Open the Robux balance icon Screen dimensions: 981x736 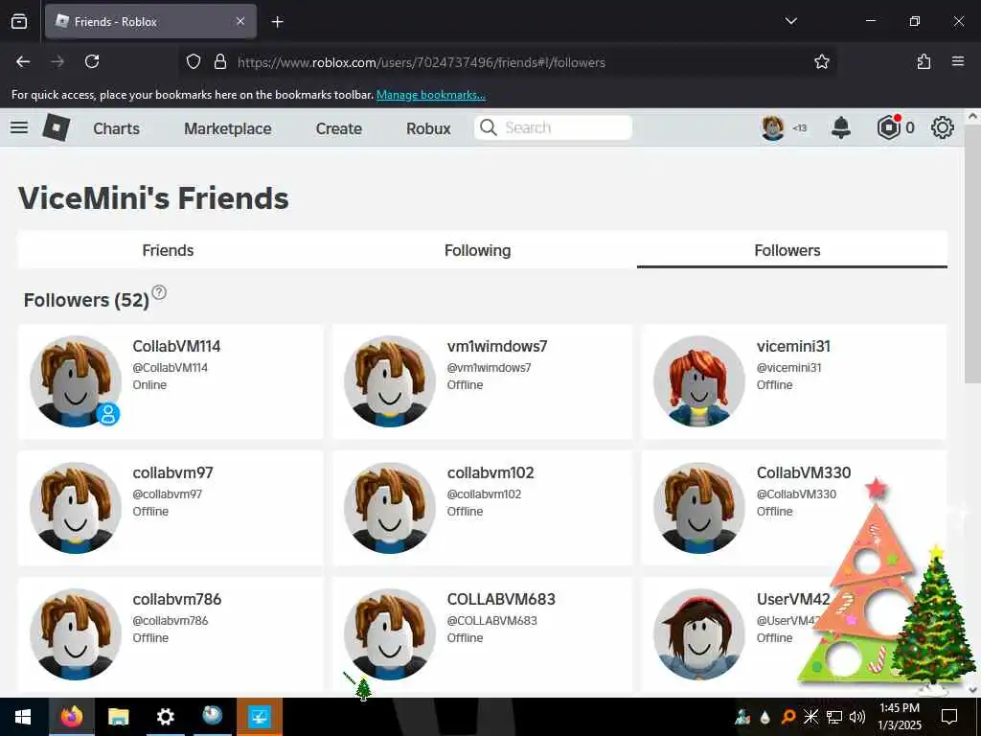tap(888, 127)
